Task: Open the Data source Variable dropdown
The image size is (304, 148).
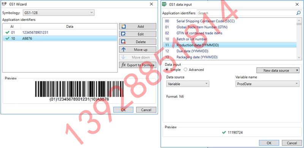Action: click(x=188, y=84)
